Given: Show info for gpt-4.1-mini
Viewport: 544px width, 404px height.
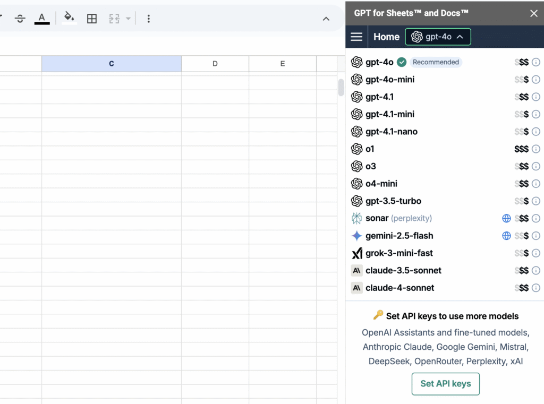Looking at the screenshot, I should pos(535,114).
